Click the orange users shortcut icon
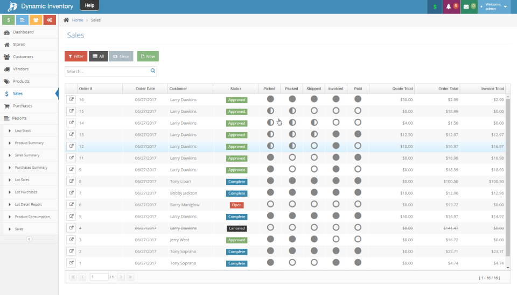Screen dimensions: 517x295 (36, 20)
